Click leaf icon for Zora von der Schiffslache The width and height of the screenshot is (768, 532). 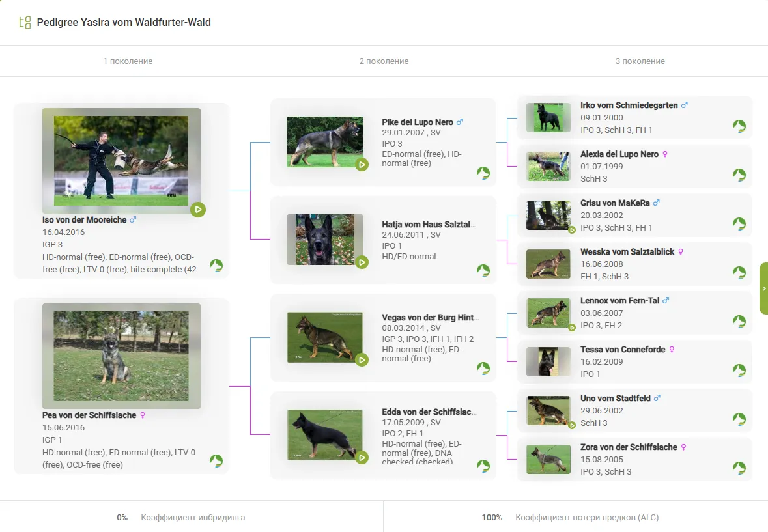(x=739, y=468)
